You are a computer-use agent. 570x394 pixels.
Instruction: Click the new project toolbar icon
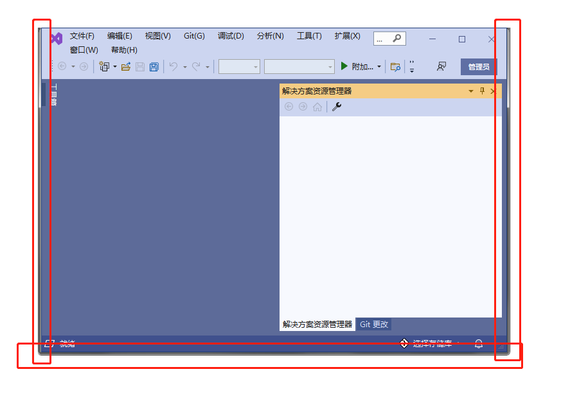[x=105, y=66]
